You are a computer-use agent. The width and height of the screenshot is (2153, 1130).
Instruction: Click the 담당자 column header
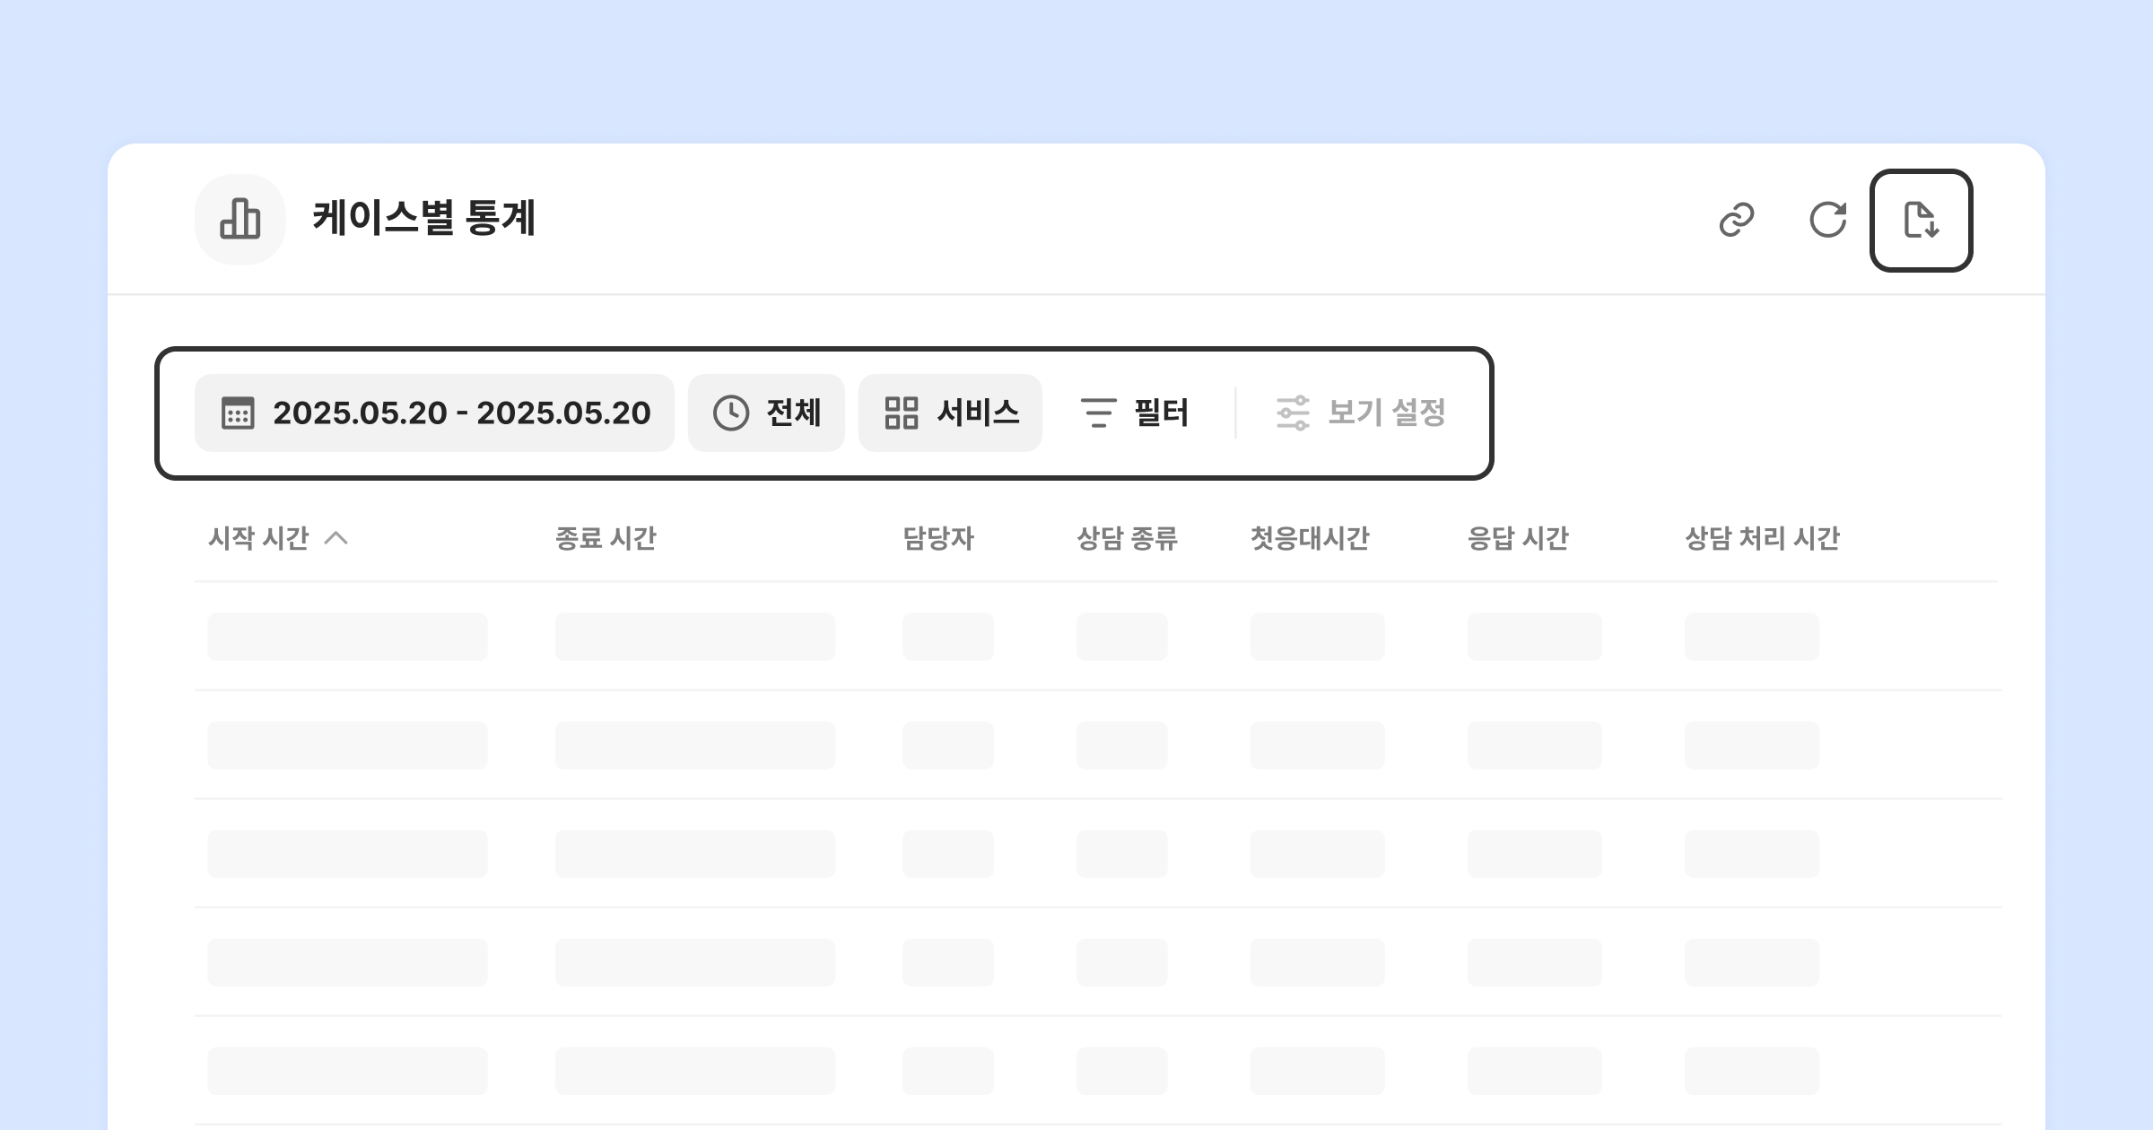coord(937,538)
